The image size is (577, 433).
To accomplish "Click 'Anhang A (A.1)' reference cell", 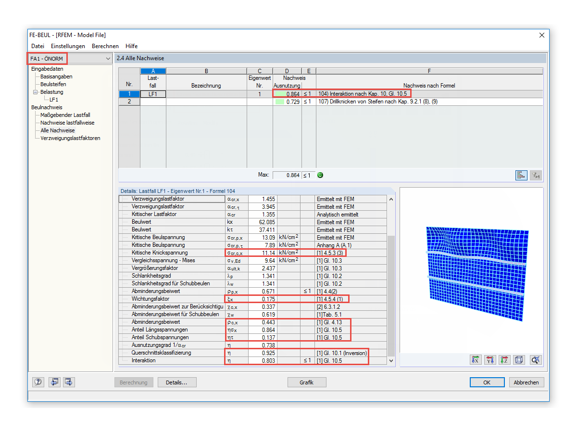I will coord(351,245).
